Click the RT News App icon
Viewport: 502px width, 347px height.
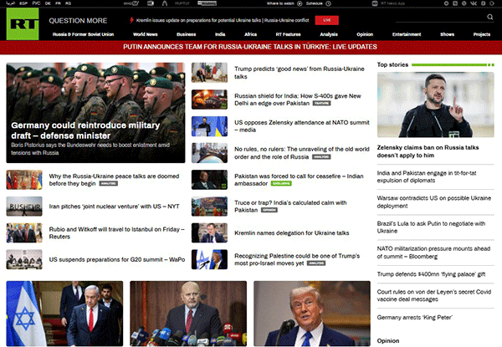point(375,3)
